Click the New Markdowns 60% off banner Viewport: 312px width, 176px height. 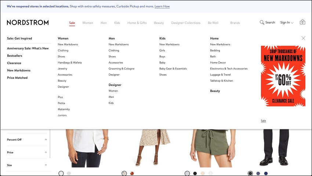tap(283, 76)
